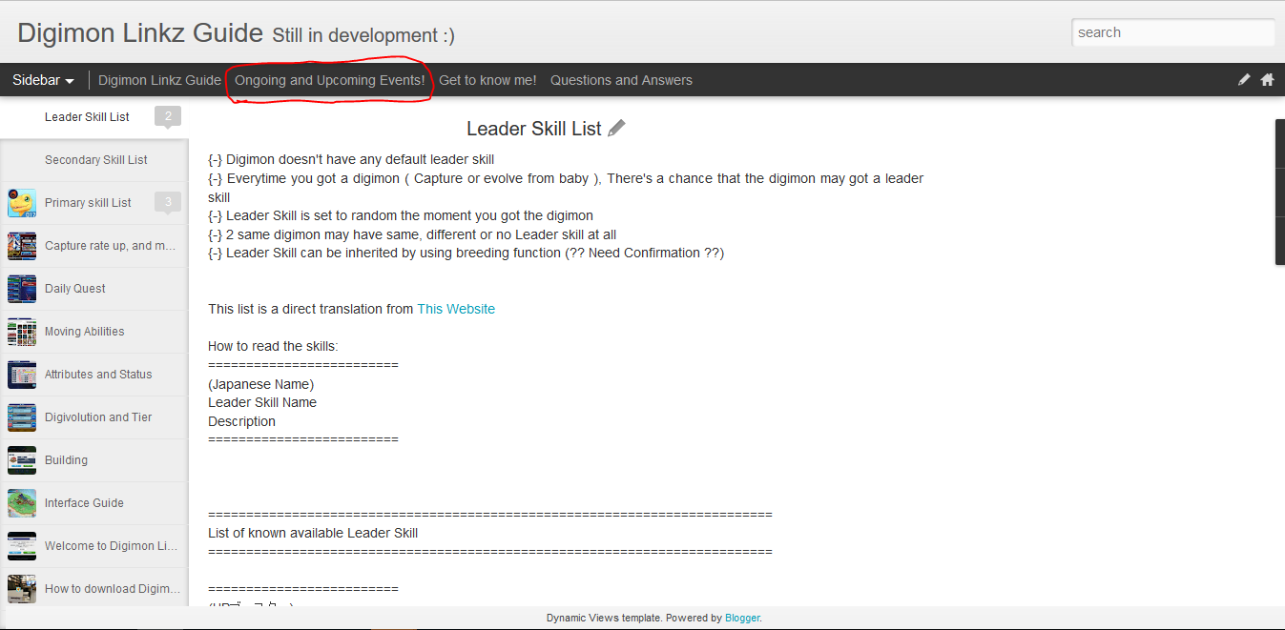Click the pencil edit icon in navbar
The width and height of the screenshot is (1285, 630).
[1244, 80]
